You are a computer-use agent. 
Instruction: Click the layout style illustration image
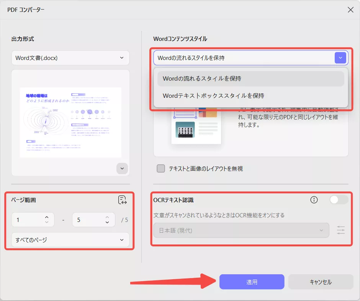coord(196,126)
